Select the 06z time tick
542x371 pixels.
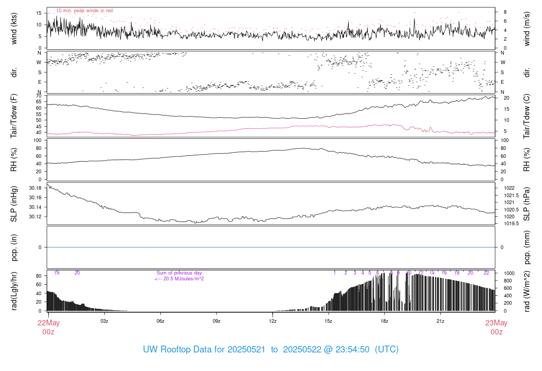tap(160, 321)
